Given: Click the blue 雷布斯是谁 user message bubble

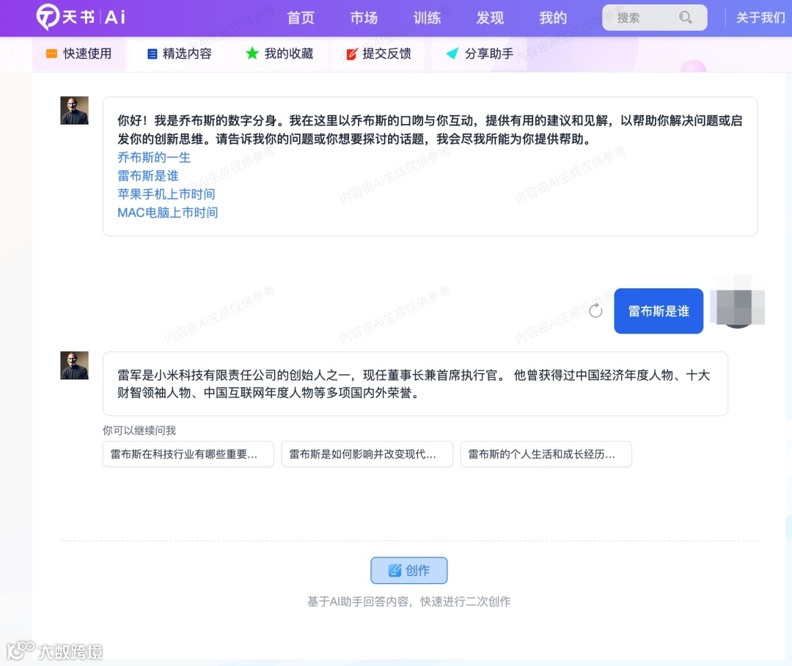Looking at the screenshot, I should [x=659, y=311].
